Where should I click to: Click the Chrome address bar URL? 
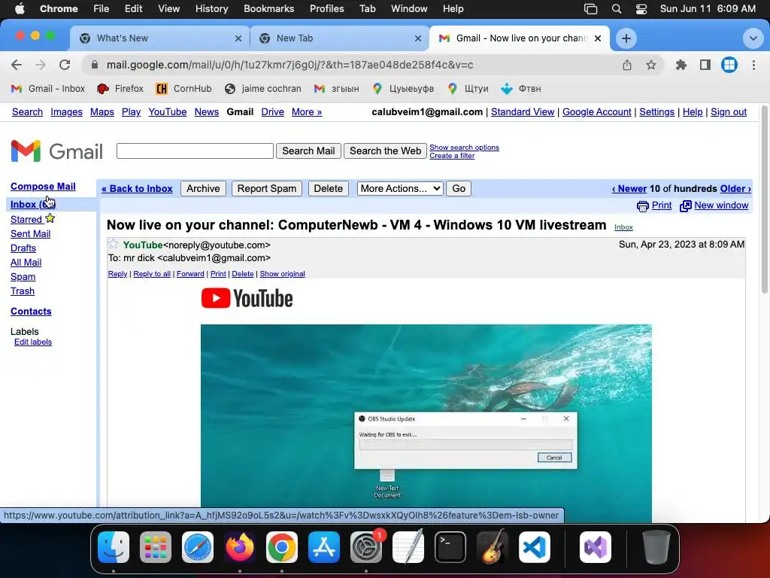pyautogui.click(x=290, y=65)
